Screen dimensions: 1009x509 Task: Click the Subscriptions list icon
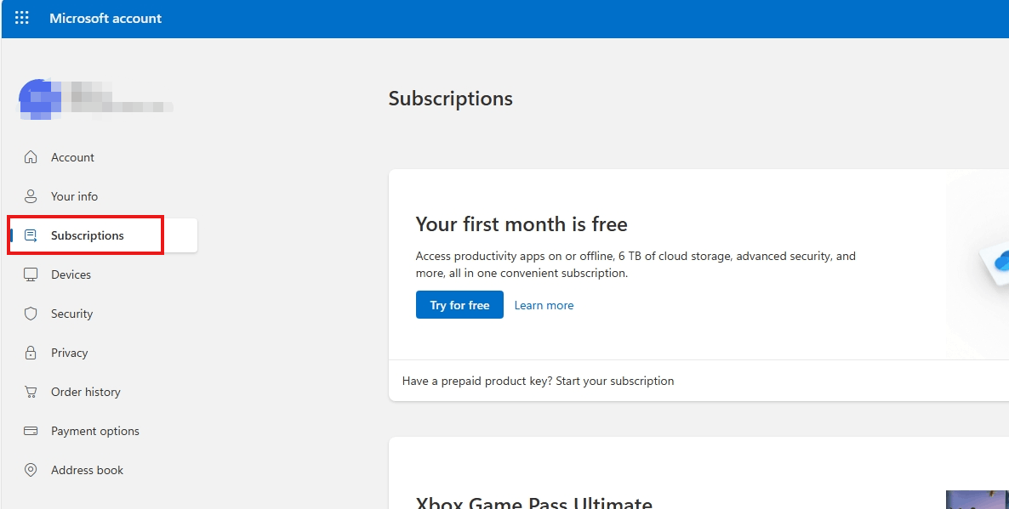pos(31,236)
